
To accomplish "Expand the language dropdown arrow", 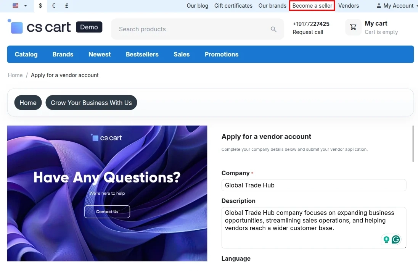I will (26, 6).
